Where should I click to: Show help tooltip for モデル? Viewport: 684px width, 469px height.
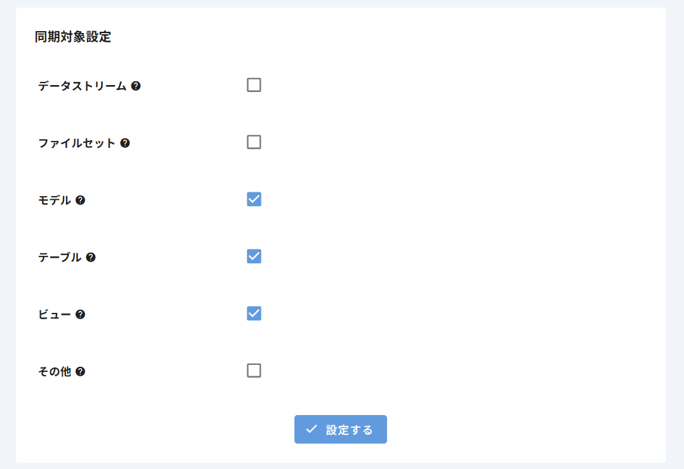(x=80, y=201)
